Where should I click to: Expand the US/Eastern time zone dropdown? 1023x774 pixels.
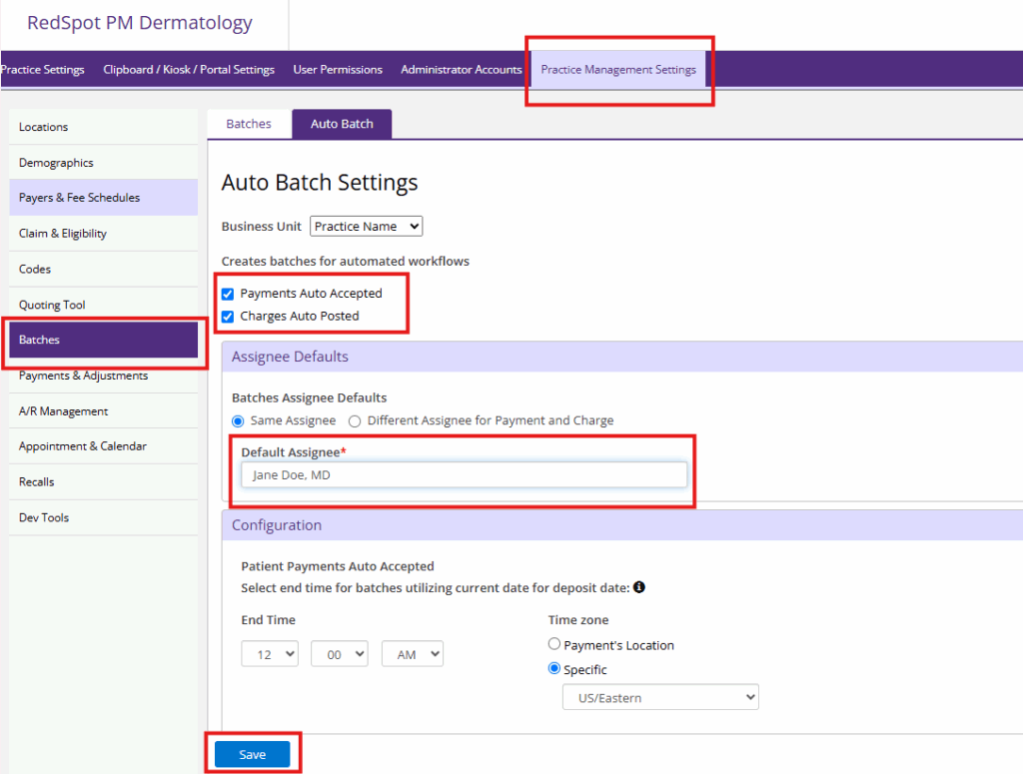pos(660,697)
